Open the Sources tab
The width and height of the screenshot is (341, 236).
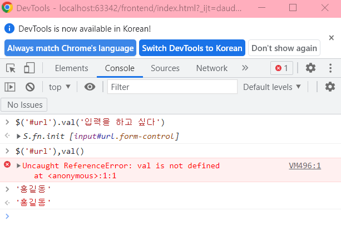(x=165, y=68)
